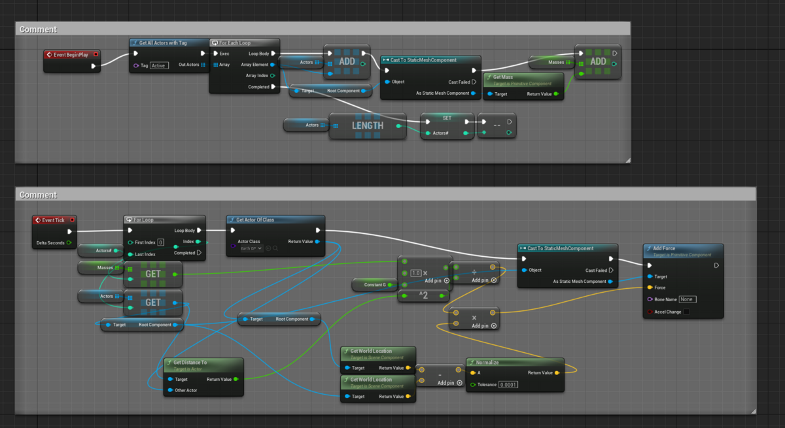Enable the Accel Change checkbox
Screen dimensions: 785x428
(x=686, y=312)
